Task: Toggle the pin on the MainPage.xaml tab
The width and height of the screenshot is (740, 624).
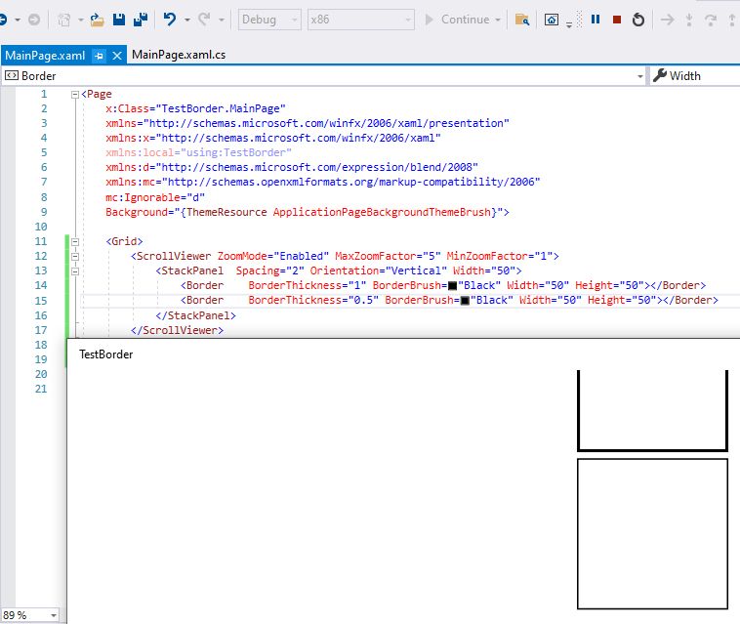Action: (x=99, y=56)
